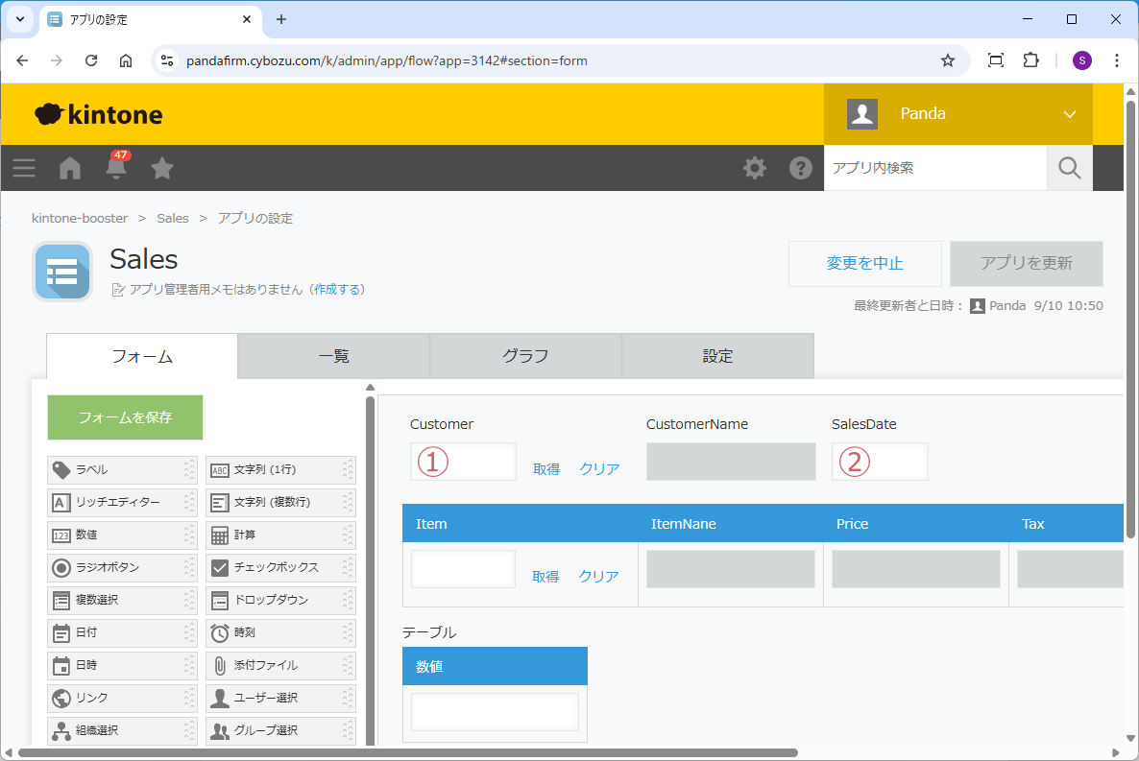Image resolution: width=1139 pixels, height=761 pixels.
Task: Switch to the 一覧 tab
Action: 333,356
